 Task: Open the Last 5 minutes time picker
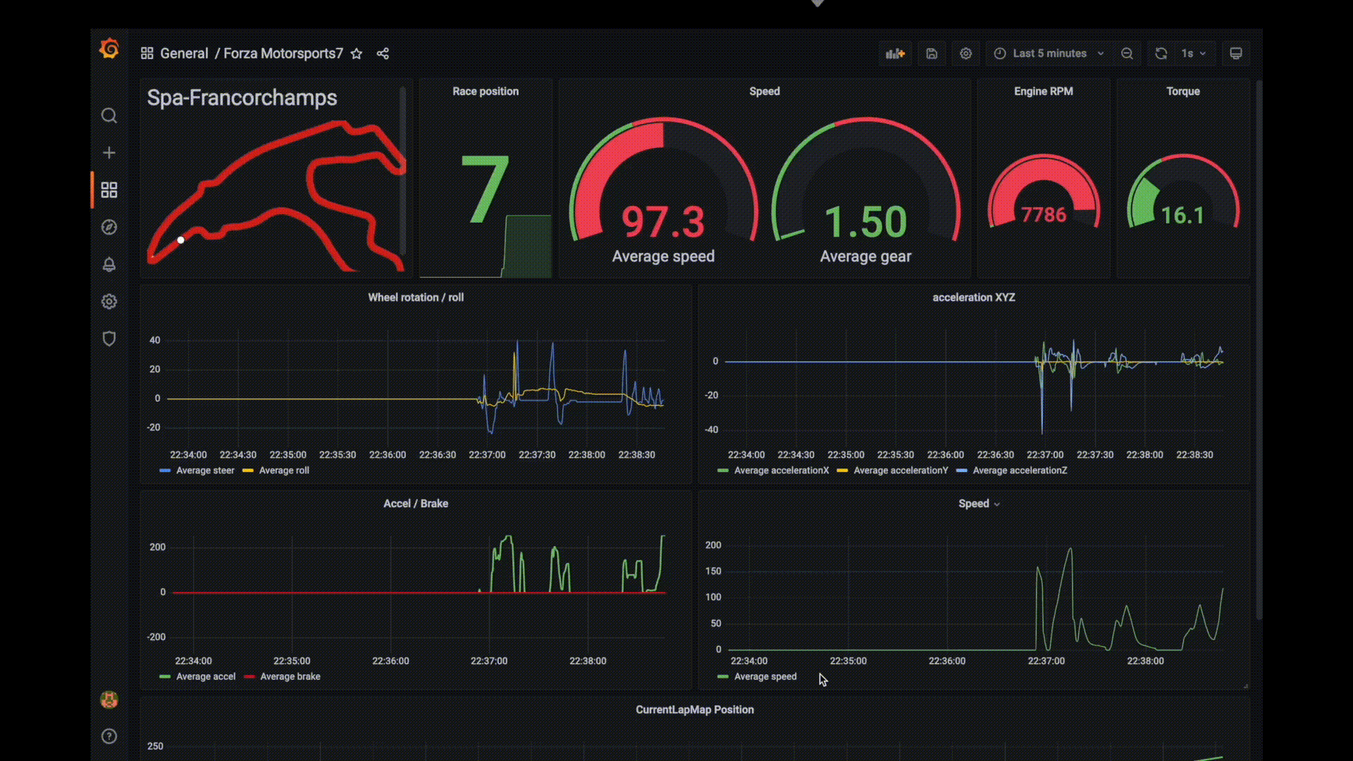click(1049, 54)
